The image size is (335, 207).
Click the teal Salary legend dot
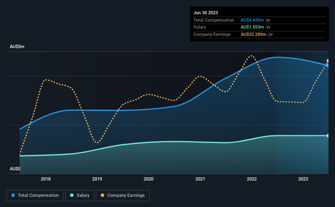pos(72,195)
